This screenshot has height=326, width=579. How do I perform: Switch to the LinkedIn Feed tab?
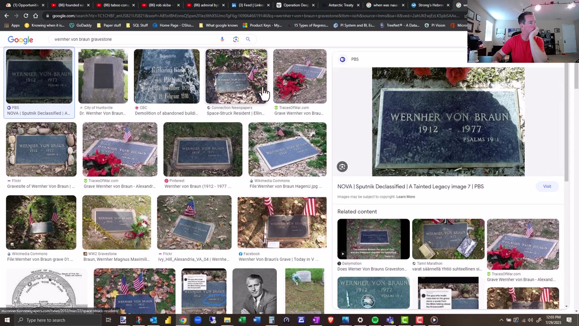251,5
